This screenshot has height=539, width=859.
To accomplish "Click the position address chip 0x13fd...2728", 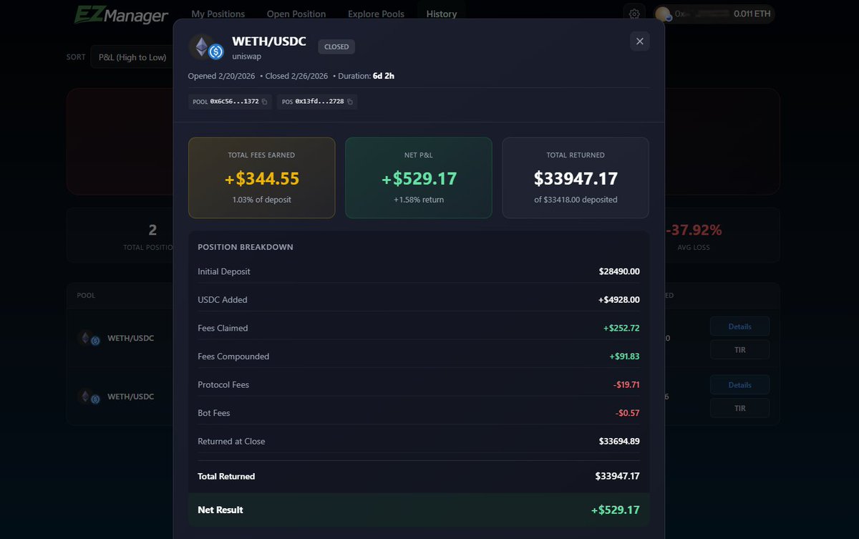I will pyautogui.click(x=317, y=102).
